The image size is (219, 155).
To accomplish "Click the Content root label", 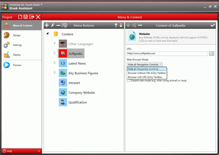I will (67, 34).
